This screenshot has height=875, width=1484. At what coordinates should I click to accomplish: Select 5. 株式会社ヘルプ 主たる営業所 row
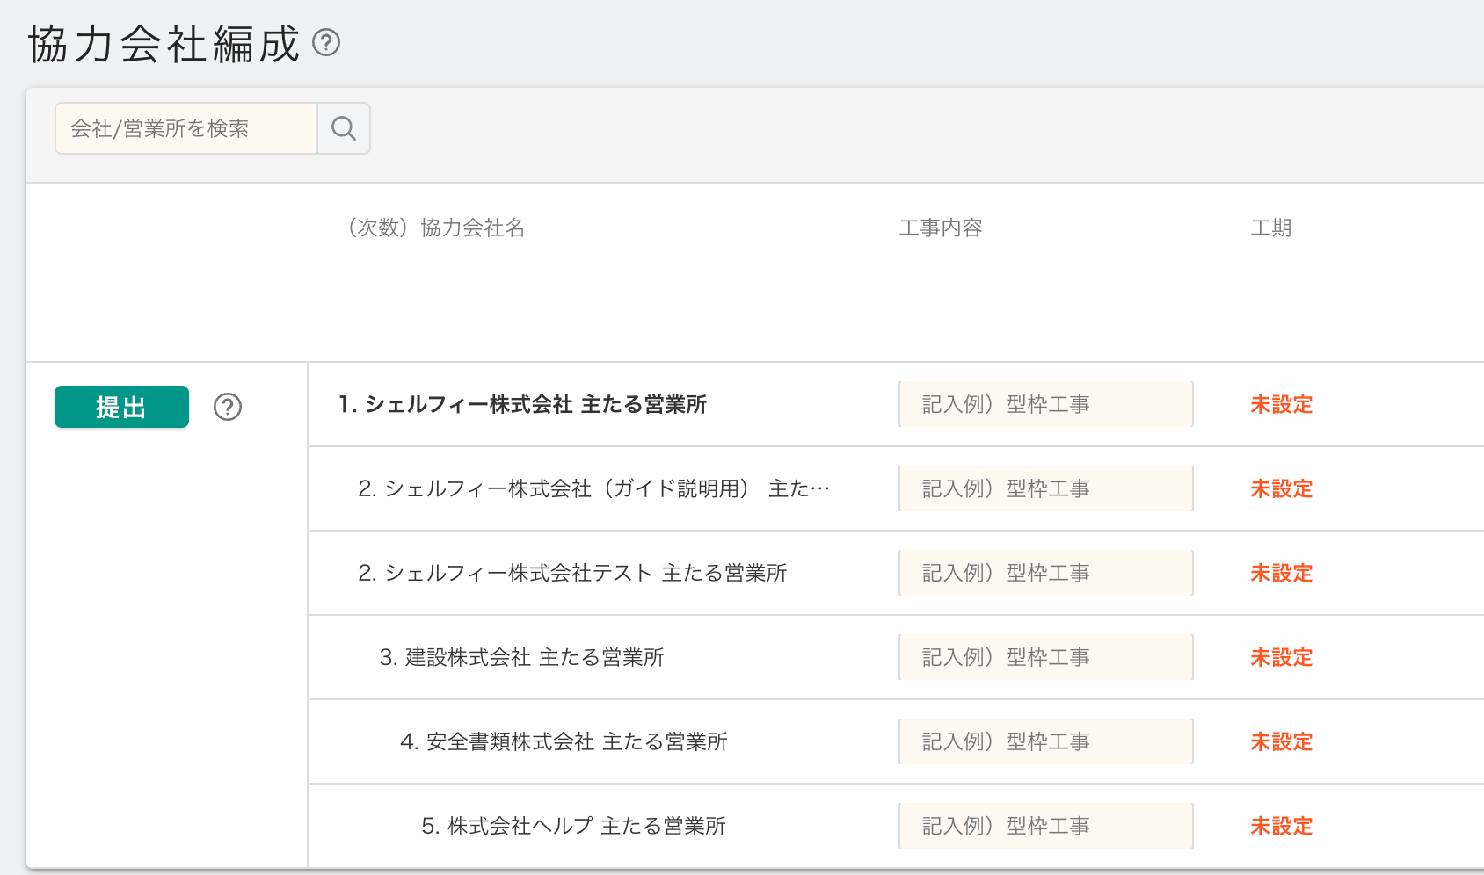coord(573,826)
